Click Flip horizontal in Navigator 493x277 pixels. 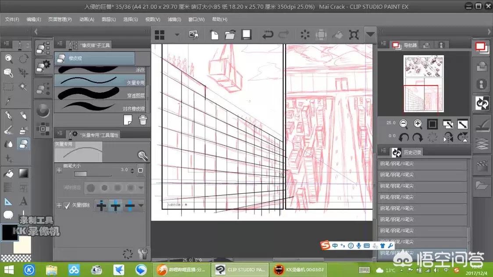pyautogui.click(x=448, y=137)
